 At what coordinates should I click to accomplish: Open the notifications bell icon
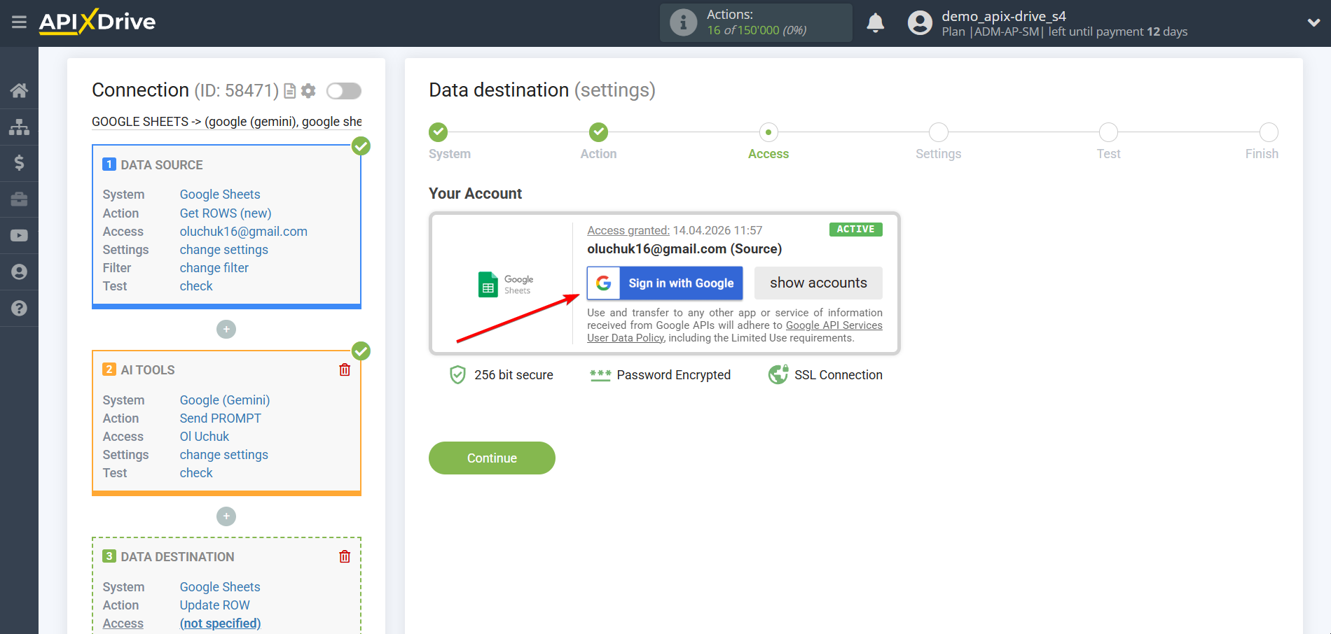875,22
